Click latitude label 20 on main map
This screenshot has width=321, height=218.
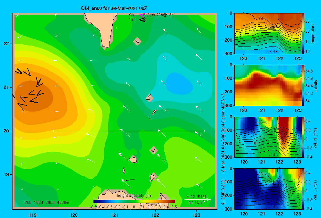6,131
